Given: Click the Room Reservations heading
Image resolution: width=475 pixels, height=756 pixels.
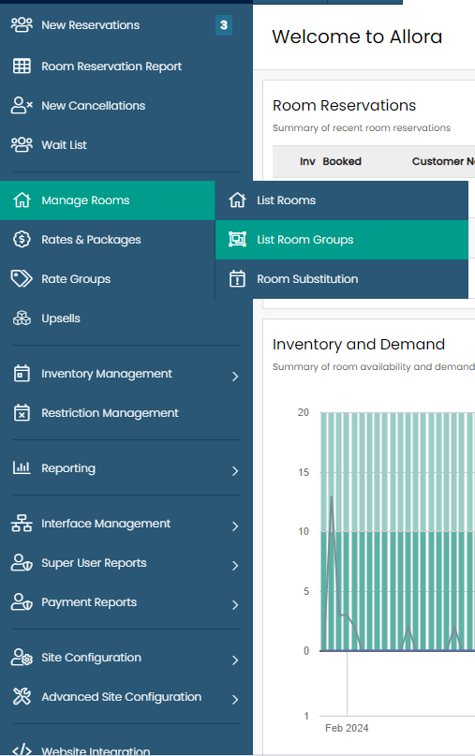Looking at the screenshot, I should (345, 105).
